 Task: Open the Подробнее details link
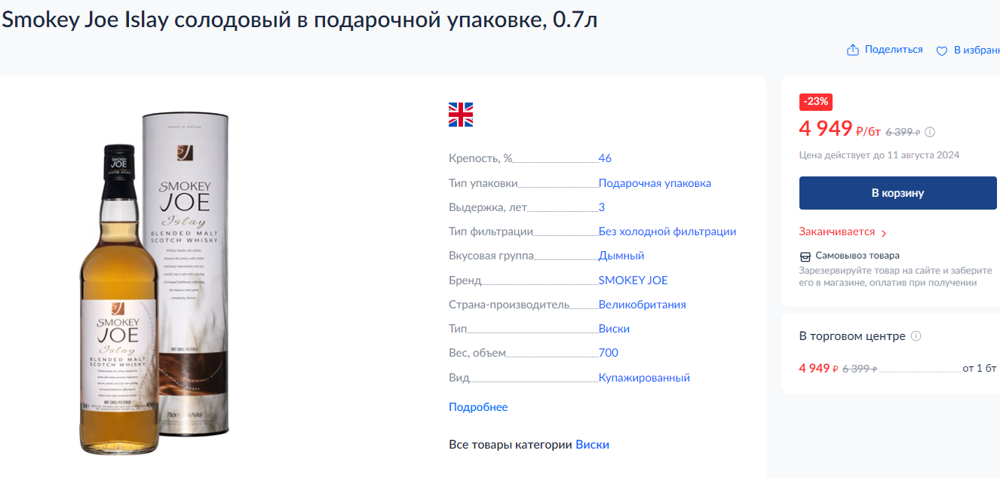pos(478,407)
